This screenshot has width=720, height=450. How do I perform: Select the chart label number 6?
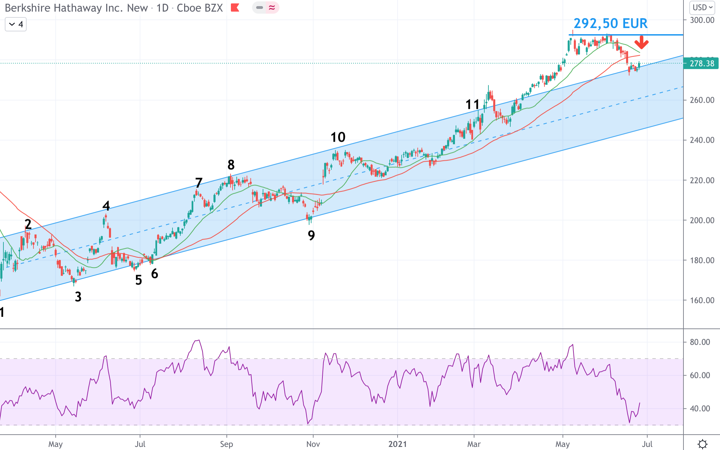coord(155,273)
